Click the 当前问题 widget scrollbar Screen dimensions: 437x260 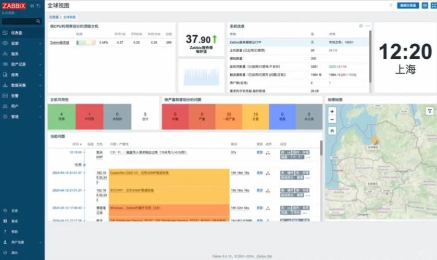(321, 148)
